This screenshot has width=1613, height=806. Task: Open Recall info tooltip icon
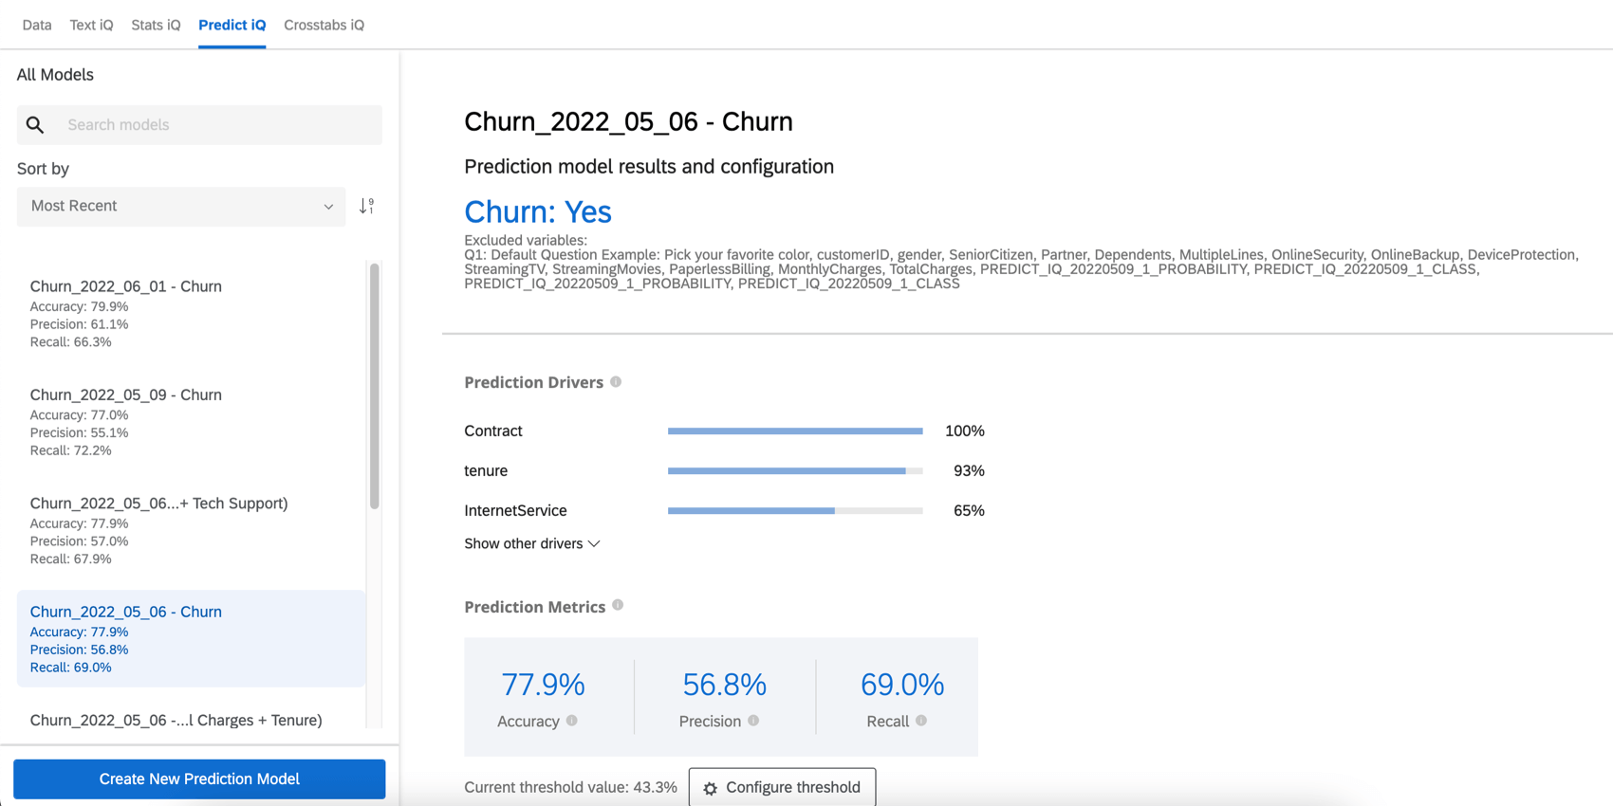point(921,721)
